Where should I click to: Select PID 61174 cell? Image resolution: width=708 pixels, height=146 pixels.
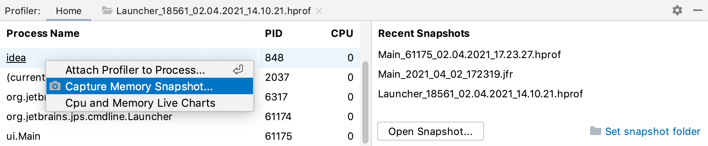(278, 117)
